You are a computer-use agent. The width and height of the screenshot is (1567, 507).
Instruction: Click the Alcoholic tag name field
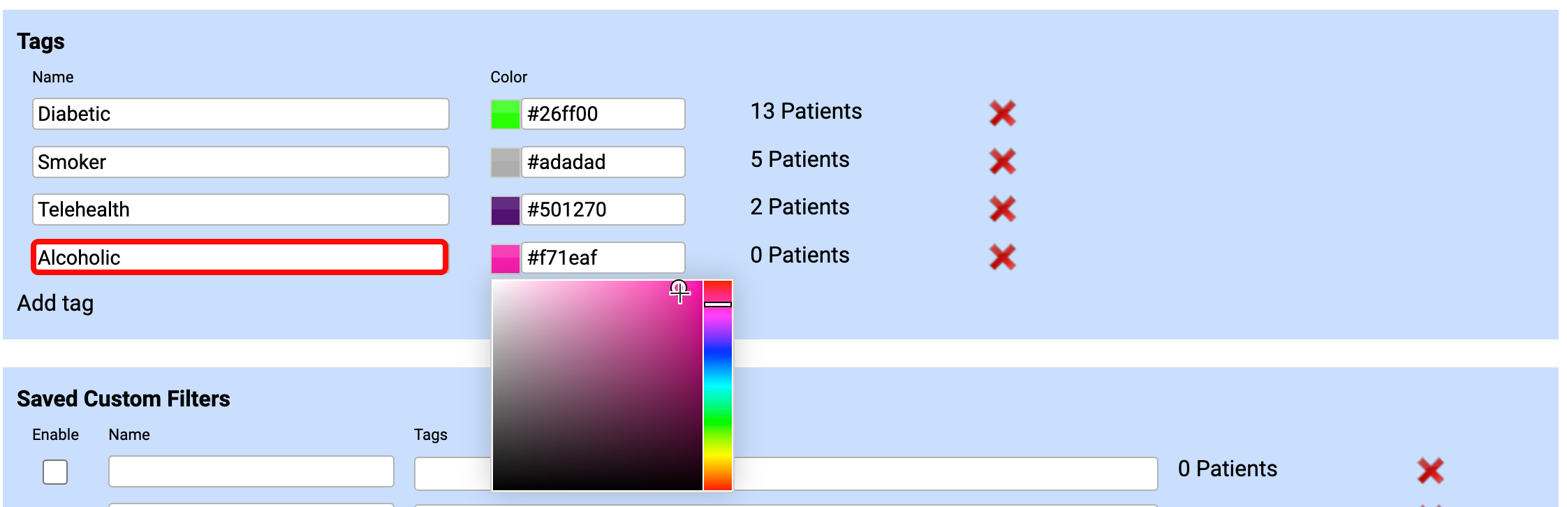240,258
